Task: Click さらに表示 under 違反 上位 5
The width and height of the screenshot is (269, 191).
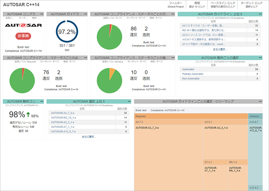Action: pyautogui.click(x=89, y=137)
